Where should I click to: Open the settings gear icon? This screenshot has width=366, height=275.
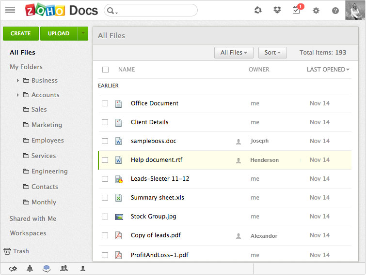316,11
